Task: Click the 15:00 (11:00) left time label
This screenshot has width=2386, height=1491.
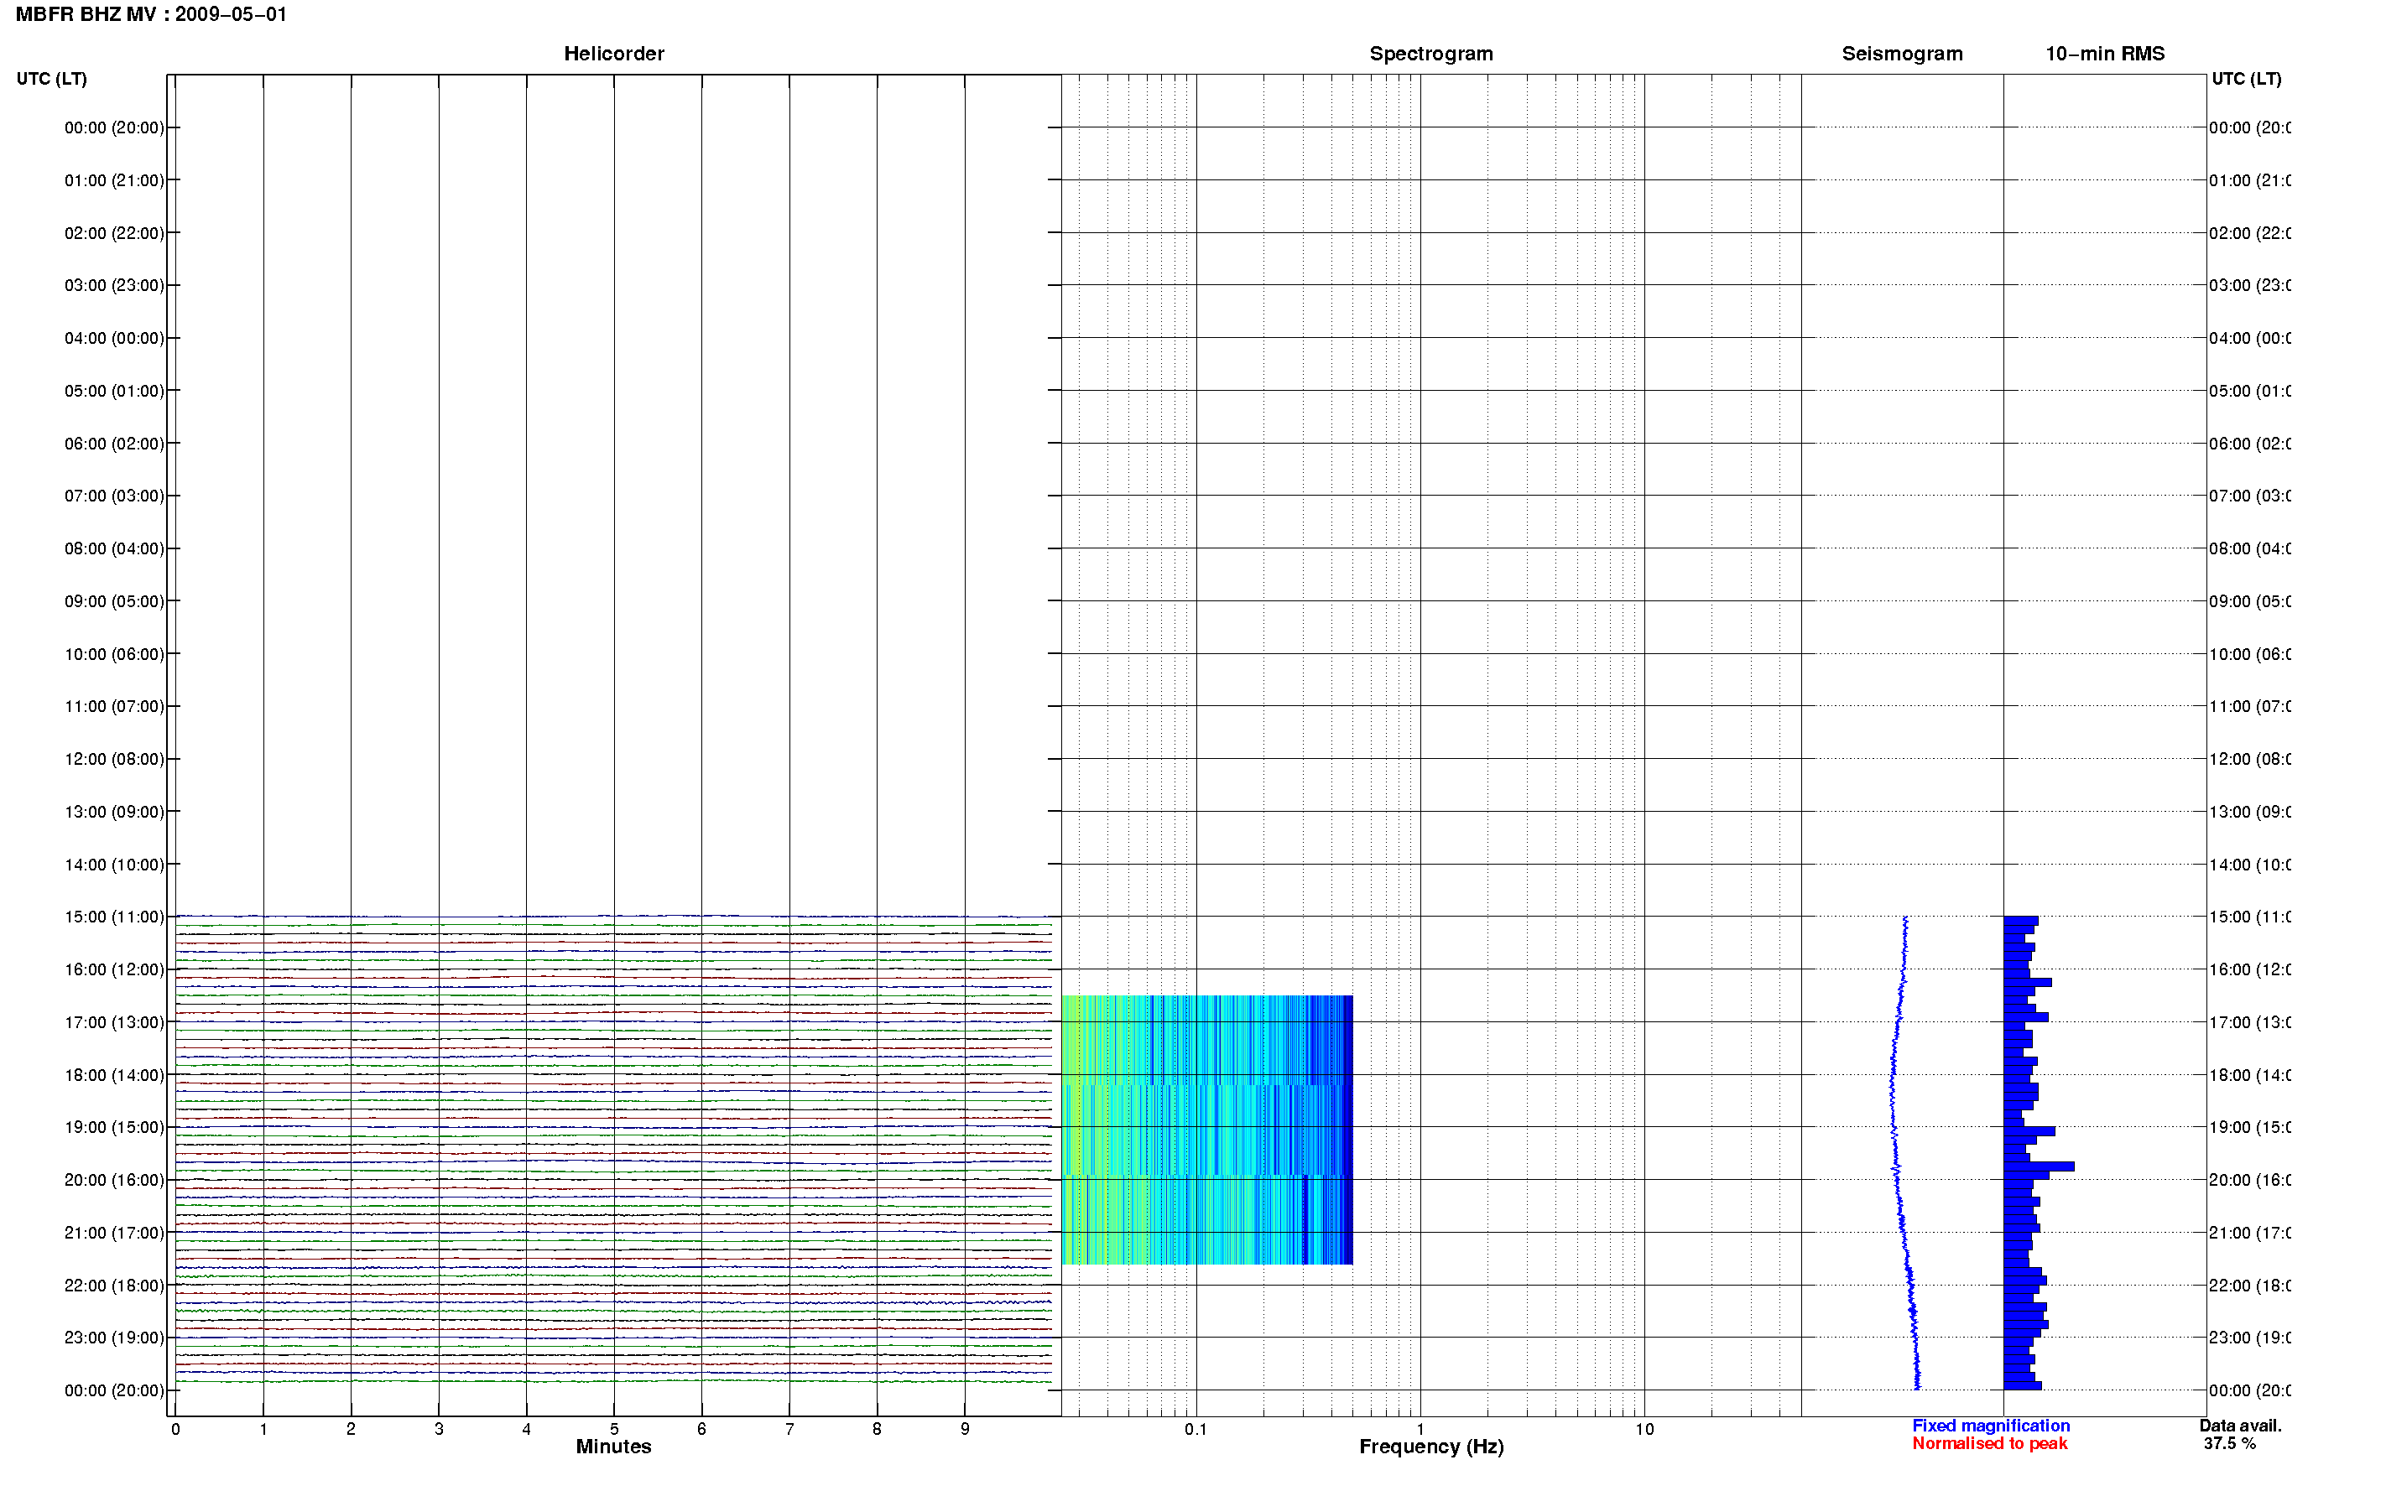Action: (114, 917)
